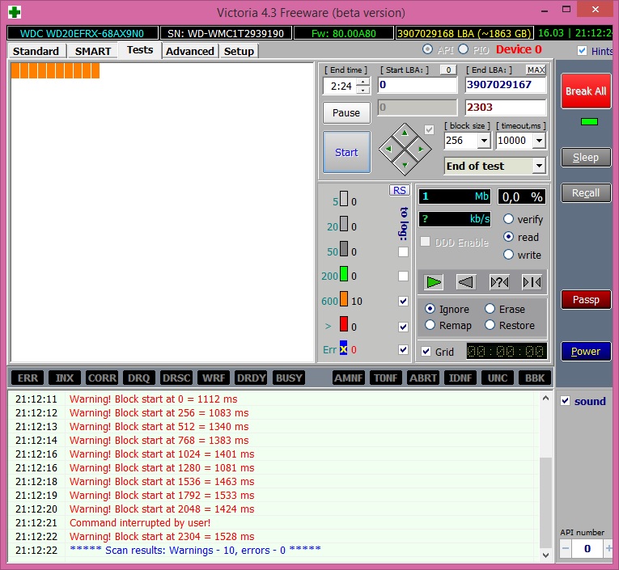Click the Sleep button
The width and height of the screenshot is (619, 570).
pyautogui.click(x=586, y=158)
